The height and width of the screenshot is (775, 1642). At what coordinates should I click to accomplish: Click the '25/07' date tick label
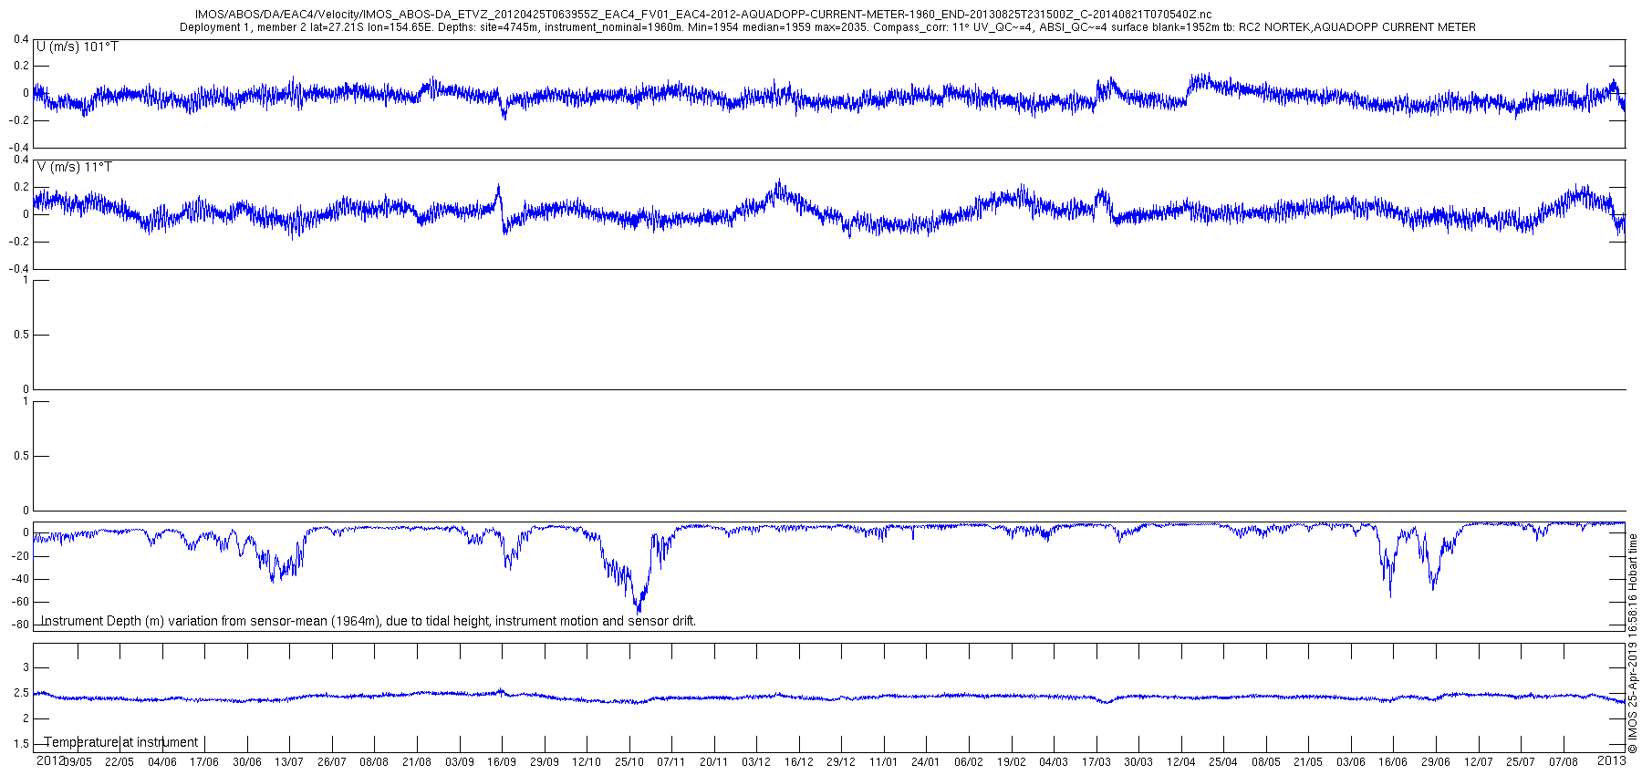click(1521, 762)
